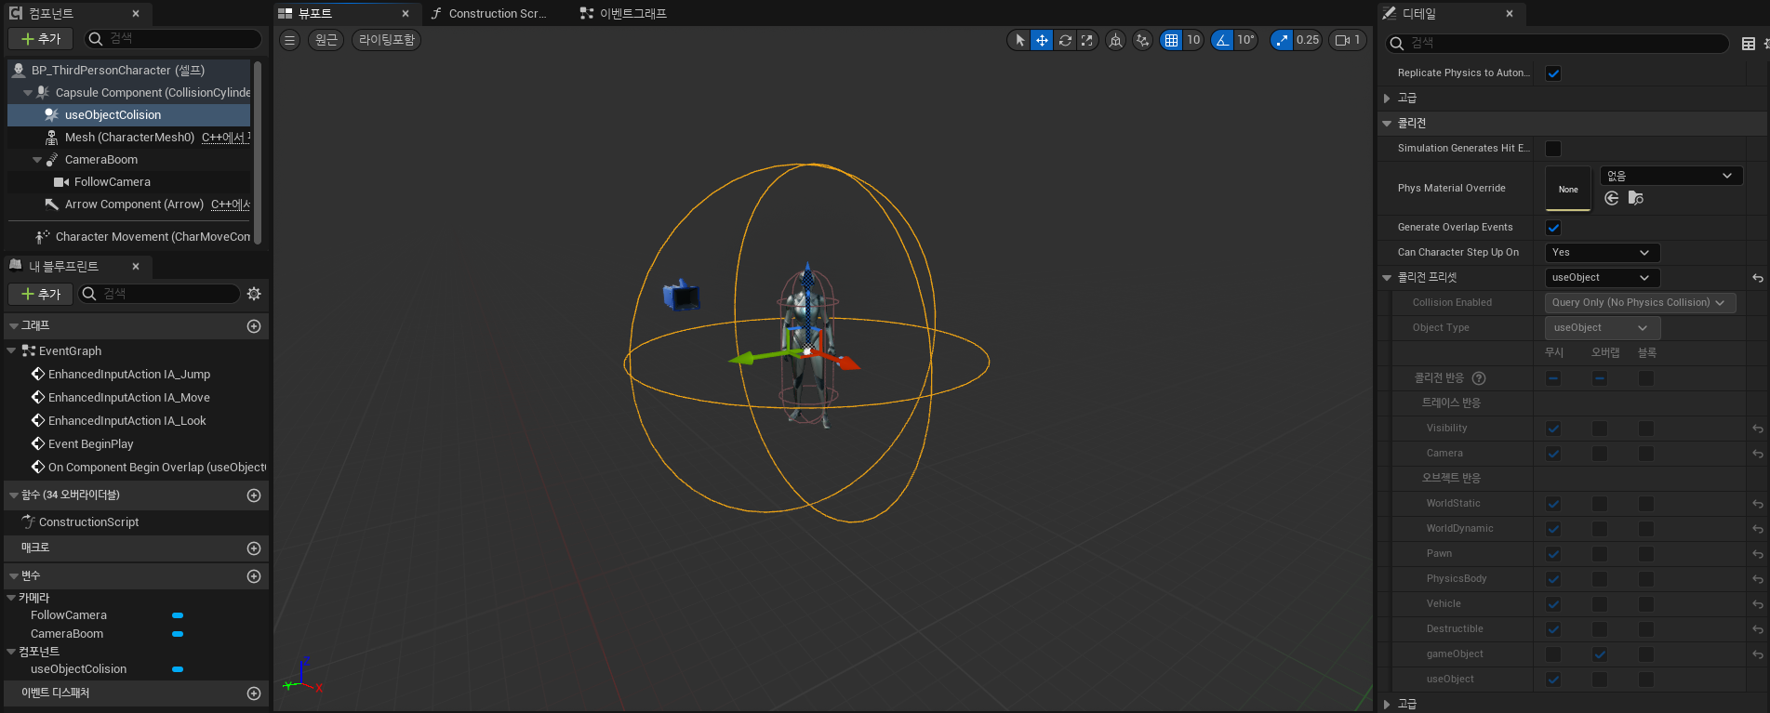Toggle grid snapping icon
The height and width of the screenshot is (713, 1770).
coord(1171,40)
